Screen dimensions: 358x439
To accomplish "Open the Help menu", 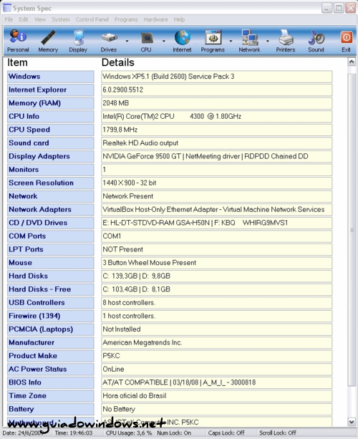I will coord(179,19).
